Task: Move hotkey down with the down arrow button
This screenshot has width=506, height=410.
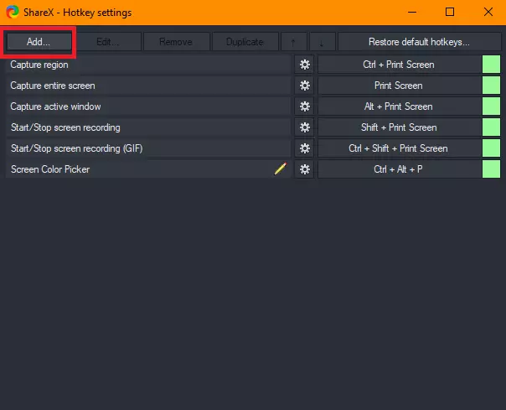Action: coord(322,42)
